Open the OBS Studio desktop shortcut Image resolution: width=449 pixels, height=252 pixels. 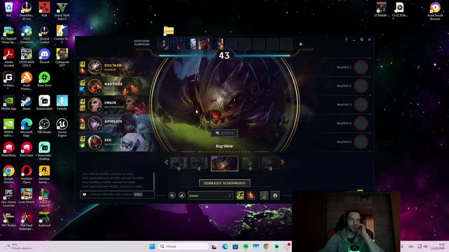tap(44, 126)
